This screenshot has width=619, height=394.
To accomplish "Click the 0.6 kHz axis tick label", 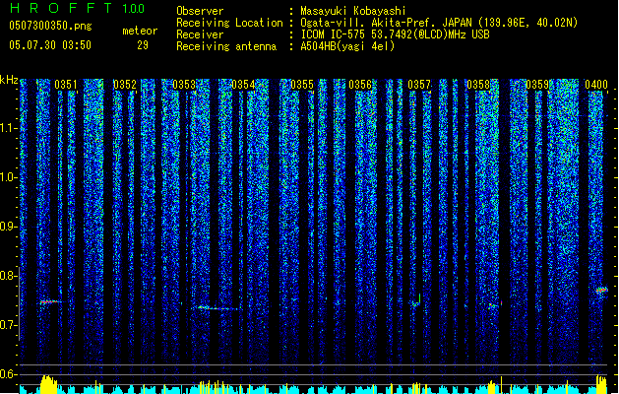I will point(8,374).
